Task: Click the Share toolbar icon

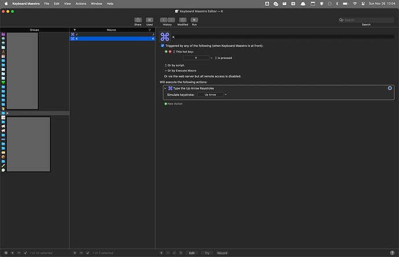Action: (138, 20)
